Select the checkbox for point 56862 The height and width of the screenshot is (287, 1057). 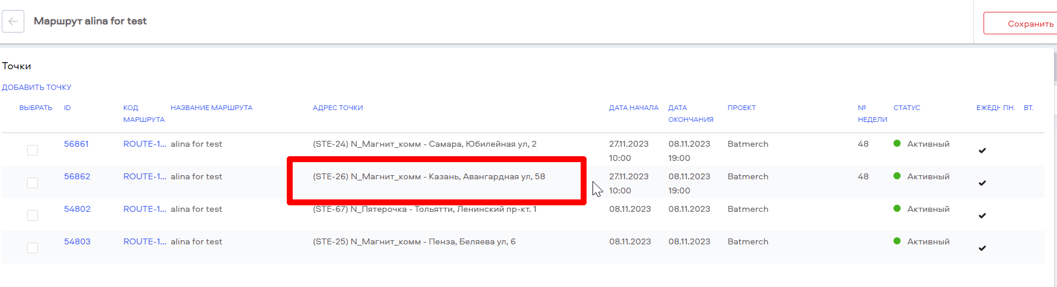33,183
